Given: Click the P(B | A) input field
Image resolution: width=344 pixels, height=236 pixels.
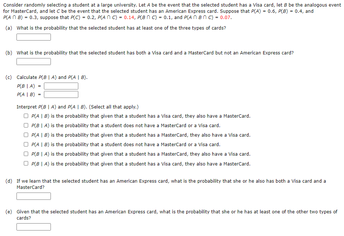Looking at the screenshot, I should 61,86.
